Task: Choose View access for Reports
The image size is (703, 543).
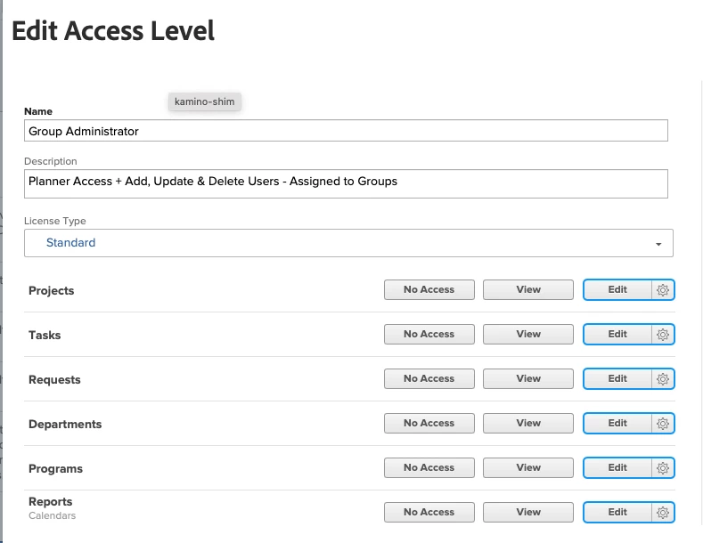Action: coord(528,512)
